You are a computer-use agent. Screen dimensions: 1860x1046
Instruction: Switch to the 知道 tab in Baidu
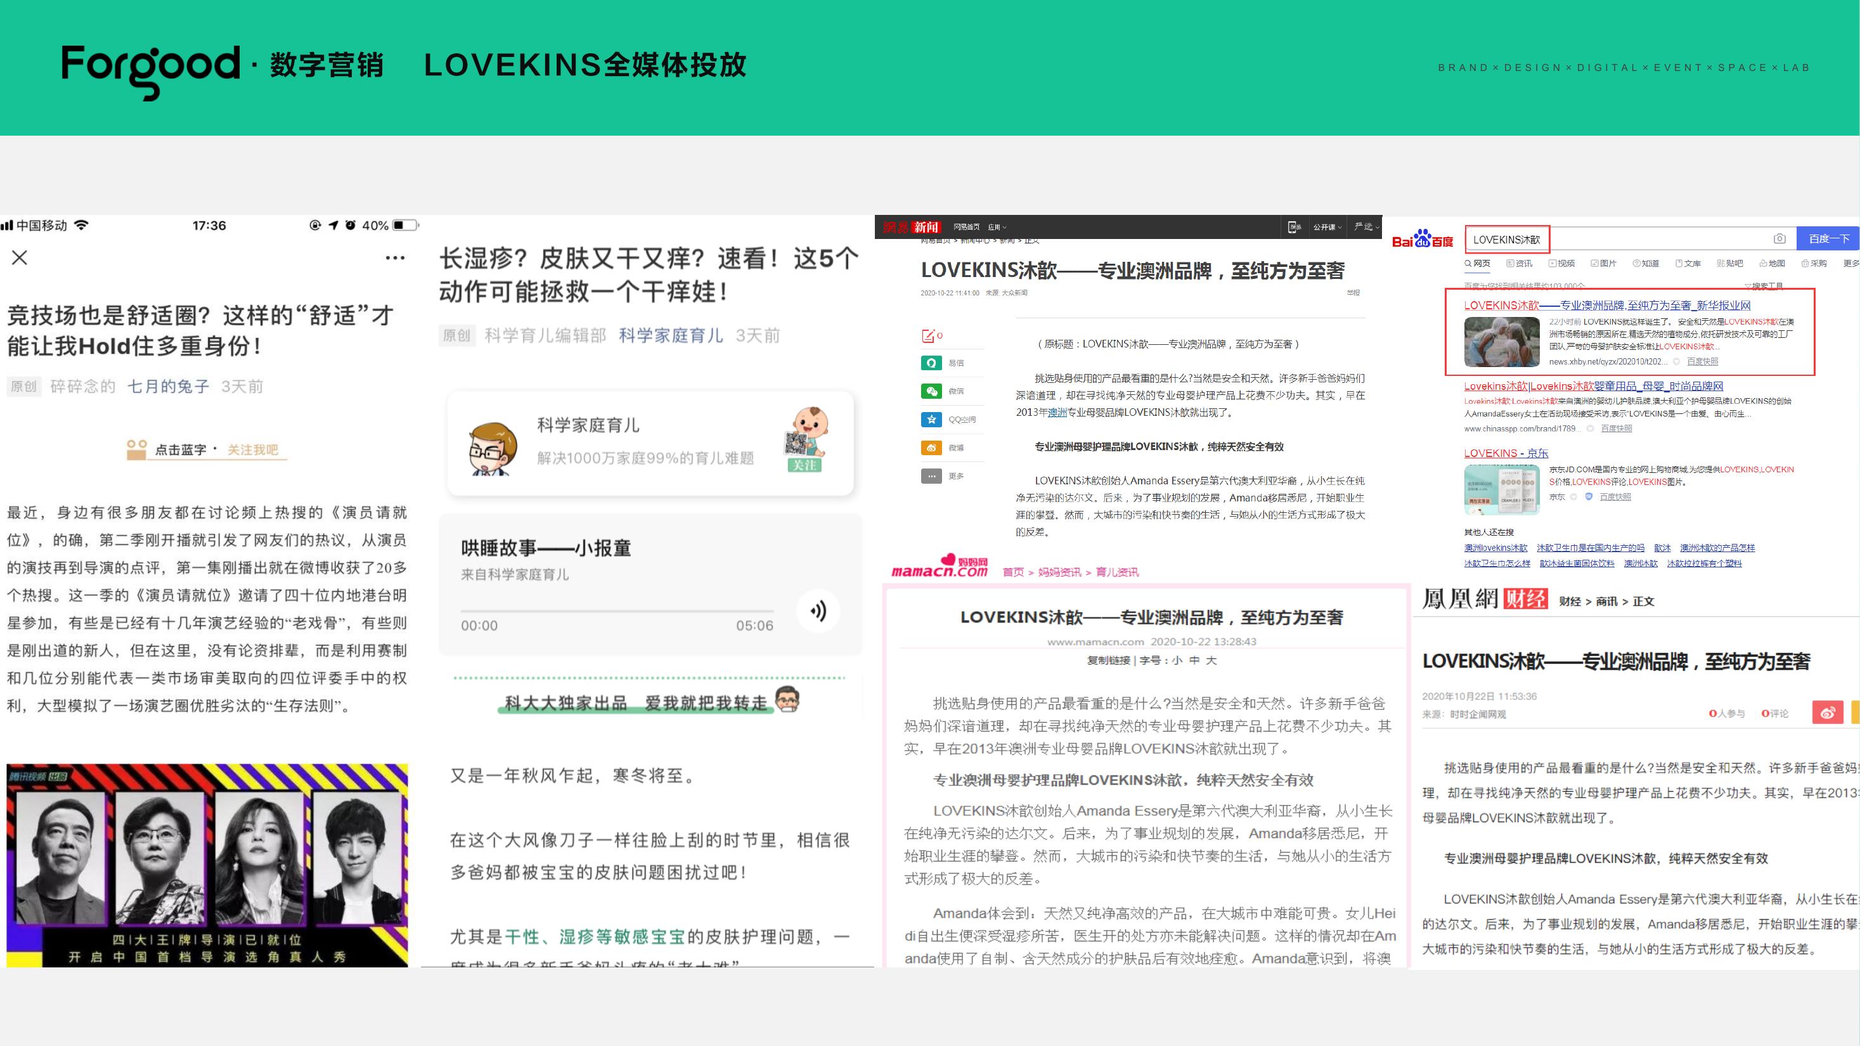pyautogui.click(x=1646, y=264)
